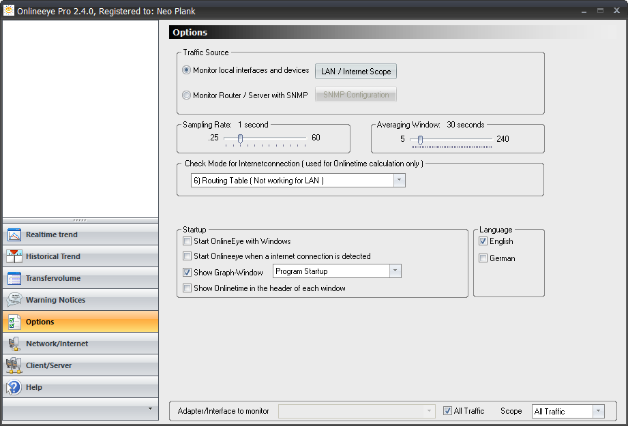Open the Client/Server section
The image size is (628, 426).
80,365
